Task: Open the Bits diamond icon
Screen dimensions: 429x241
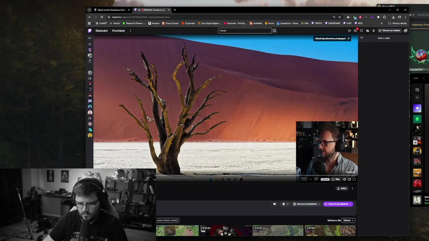Action: pos(374,30)
